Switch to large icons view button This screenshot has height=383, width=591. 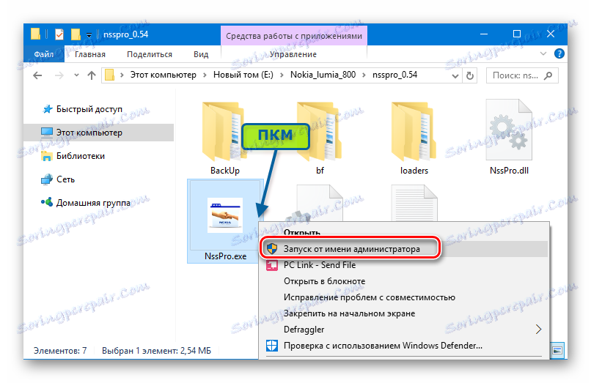557,351
